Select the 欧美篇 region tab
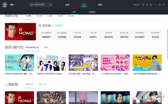 50,16
